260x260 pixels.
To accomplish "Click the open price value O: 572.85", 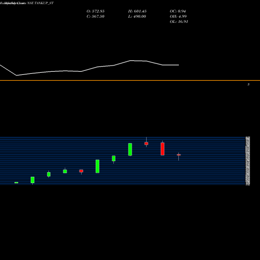I will pos(96,11).
